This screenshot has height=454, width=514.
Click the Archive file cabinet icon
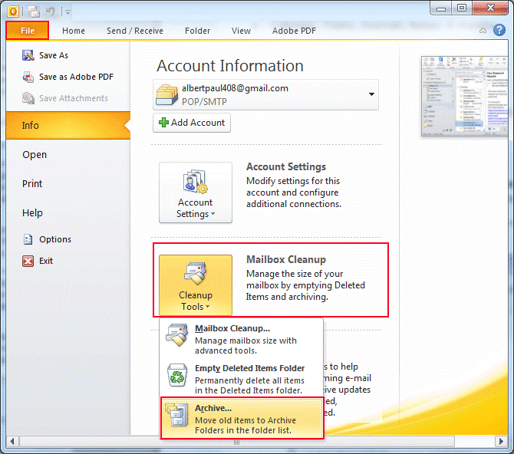coord(177,414)
